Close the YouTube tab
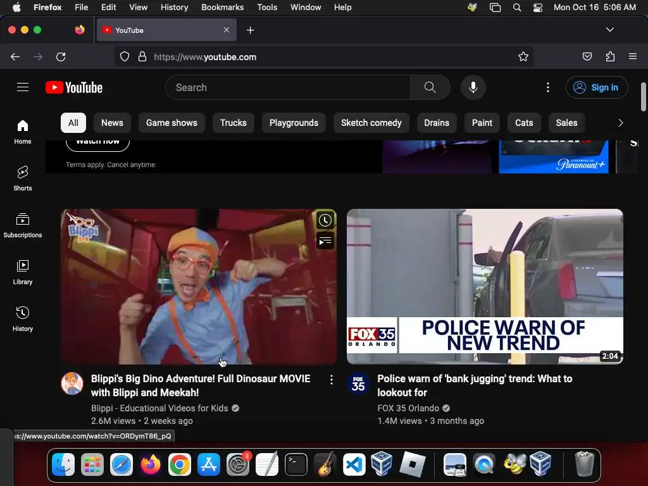The width and height of the screenshot is (648, 486). 227,30
